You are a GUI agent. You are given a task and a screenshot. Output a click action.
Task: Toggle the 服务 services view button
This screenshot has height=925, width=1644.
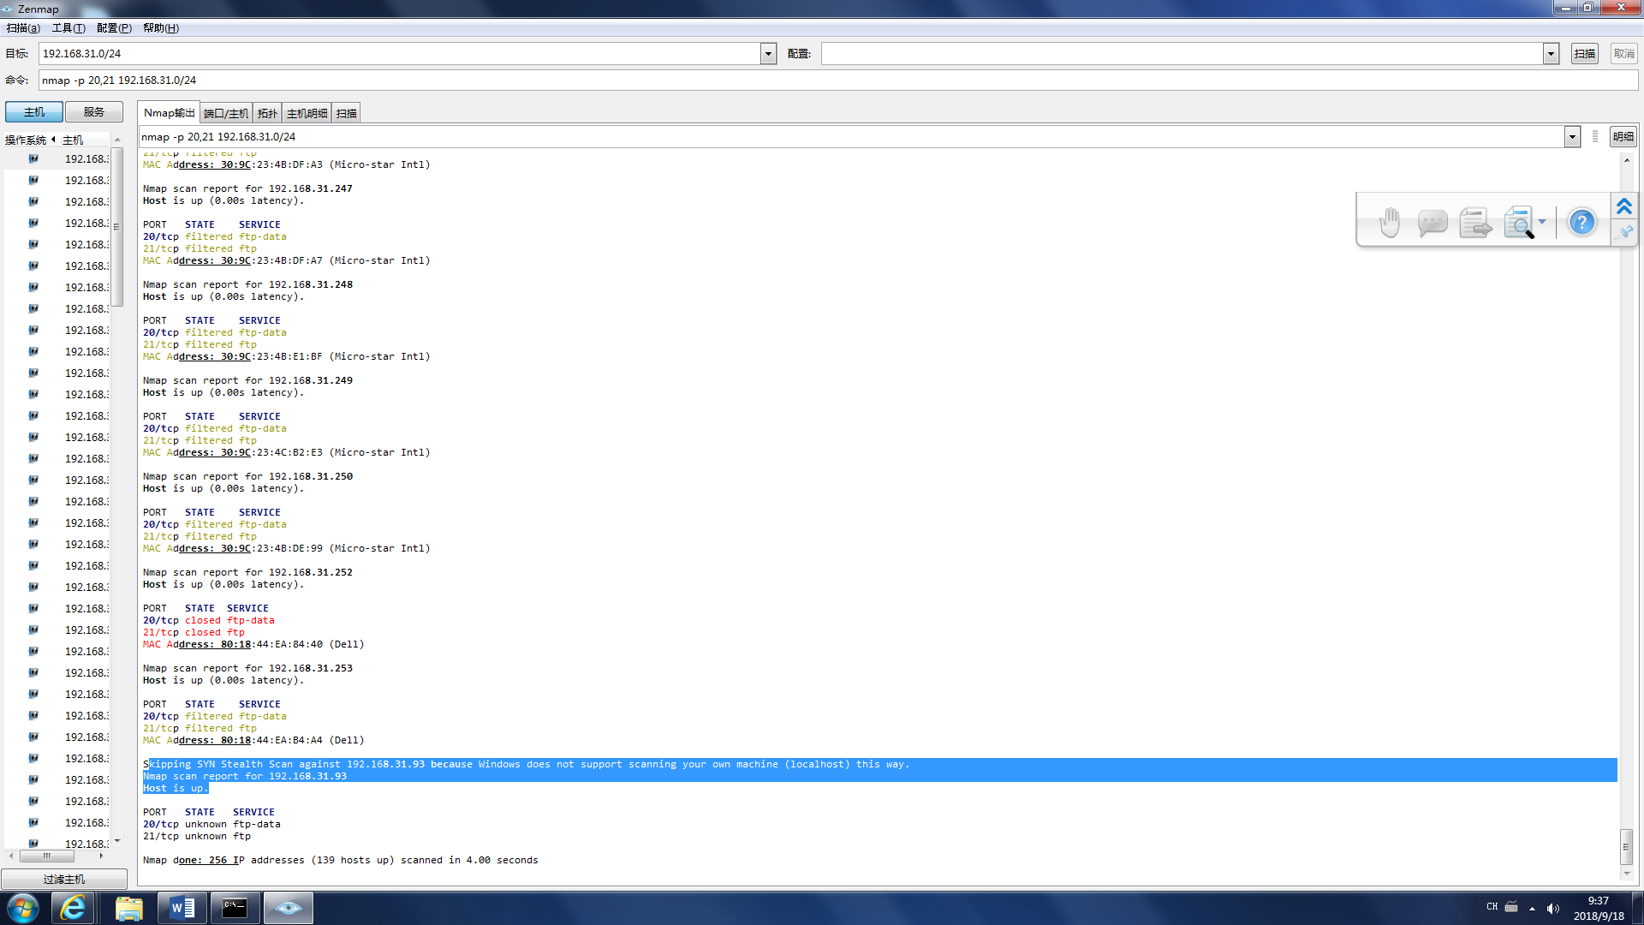point(94,112)
